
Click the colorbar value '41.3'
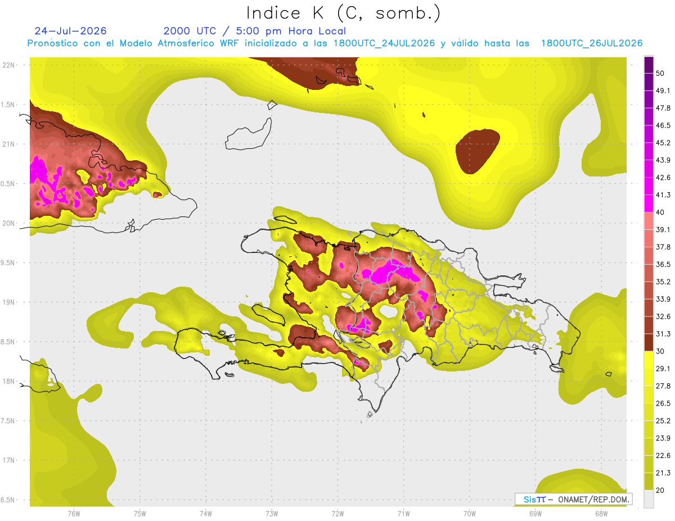pyautogui.click(x=663, y=195)
